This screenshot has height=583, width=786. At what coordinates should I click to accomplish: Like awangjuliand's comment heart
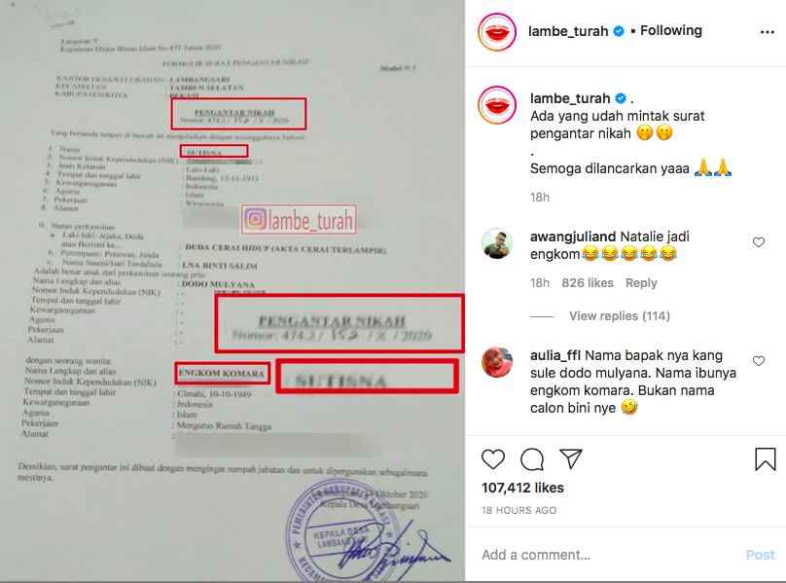pos(759,242)
